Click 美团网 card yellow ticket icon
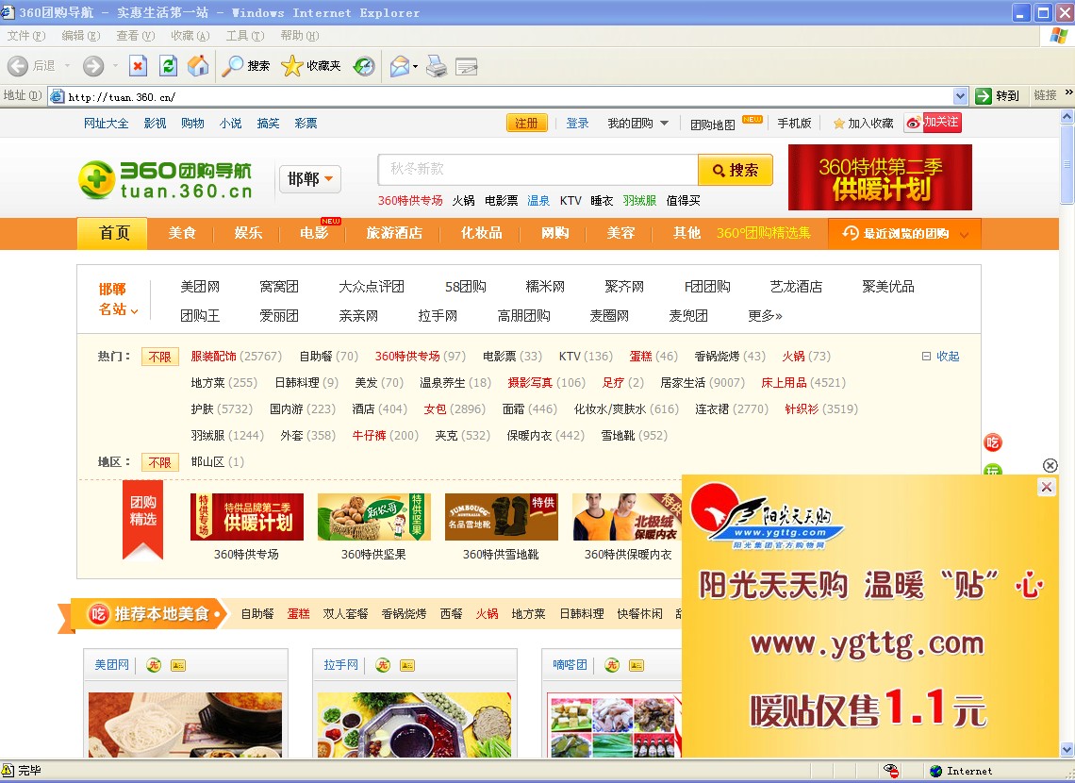This screenshot has height=783, width=1075. 178,665
